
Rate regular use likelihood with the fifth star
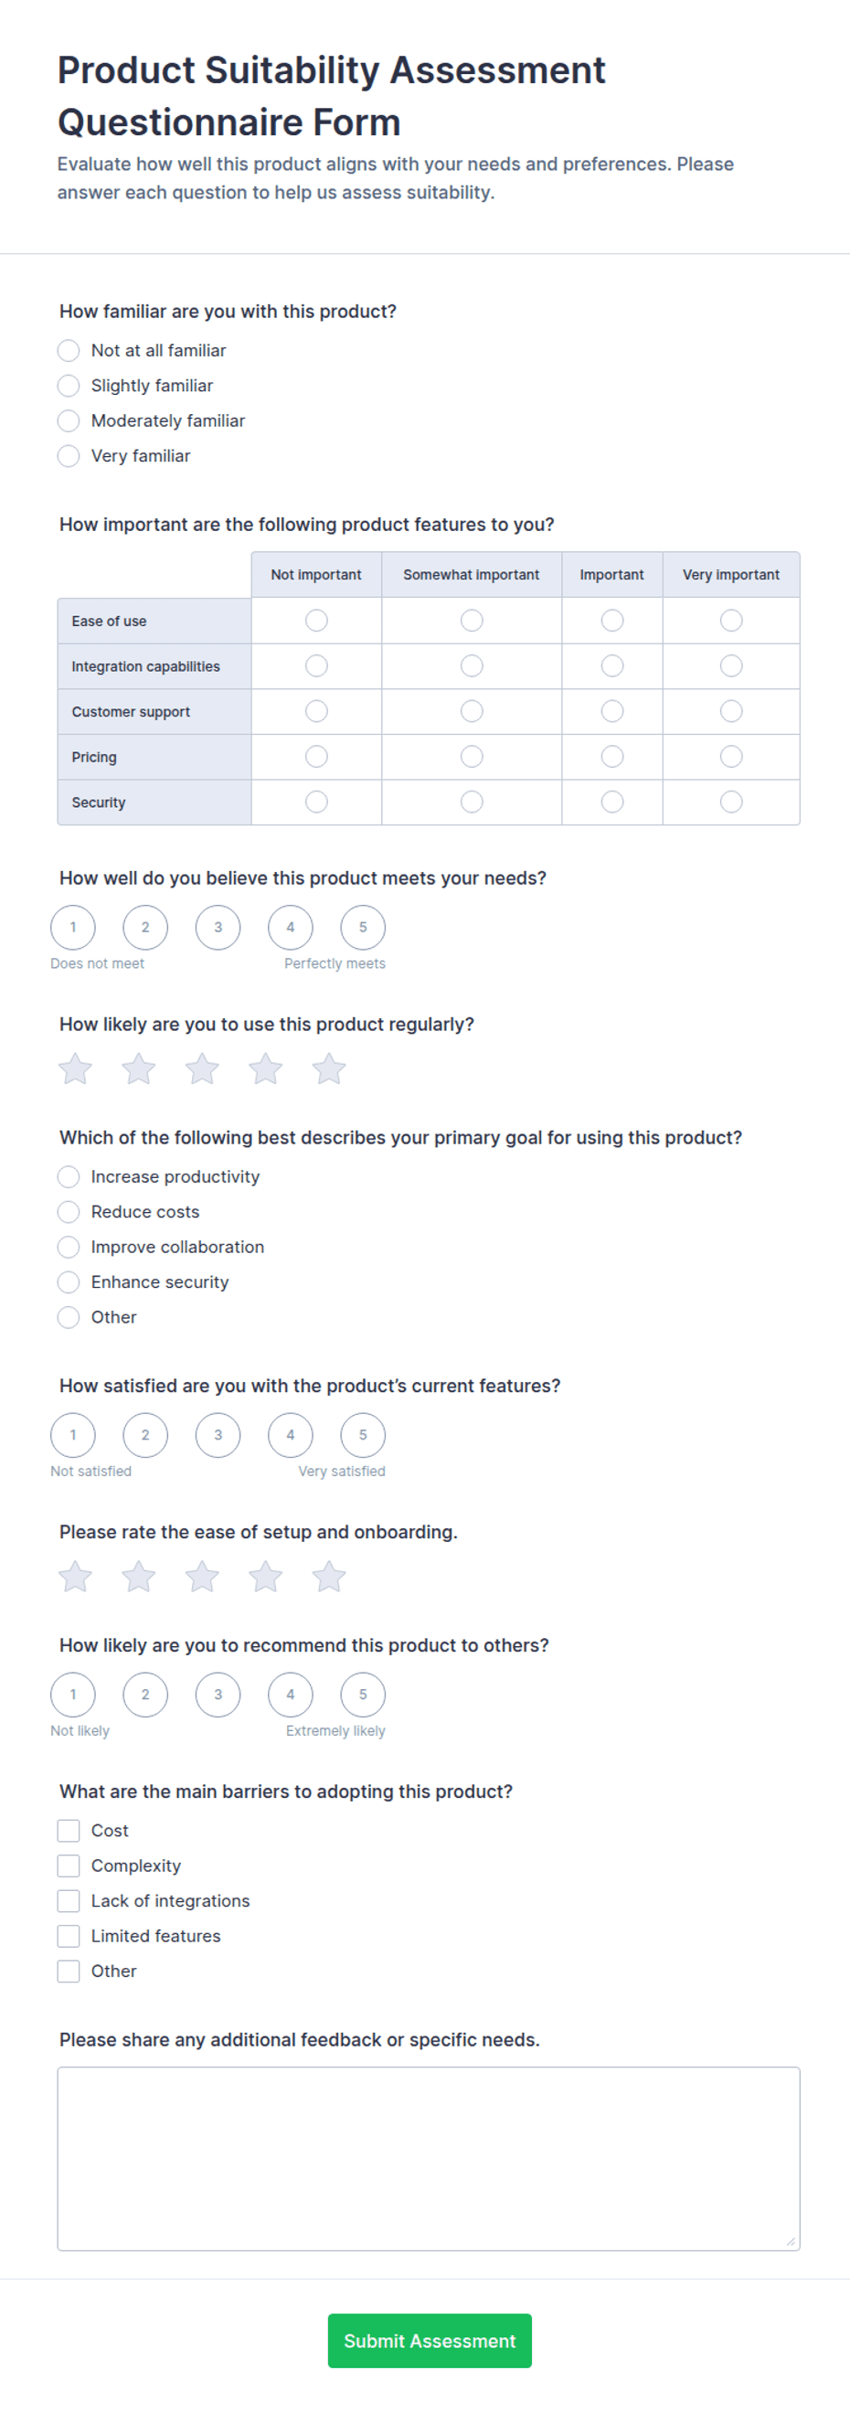tap(329, 1068)
